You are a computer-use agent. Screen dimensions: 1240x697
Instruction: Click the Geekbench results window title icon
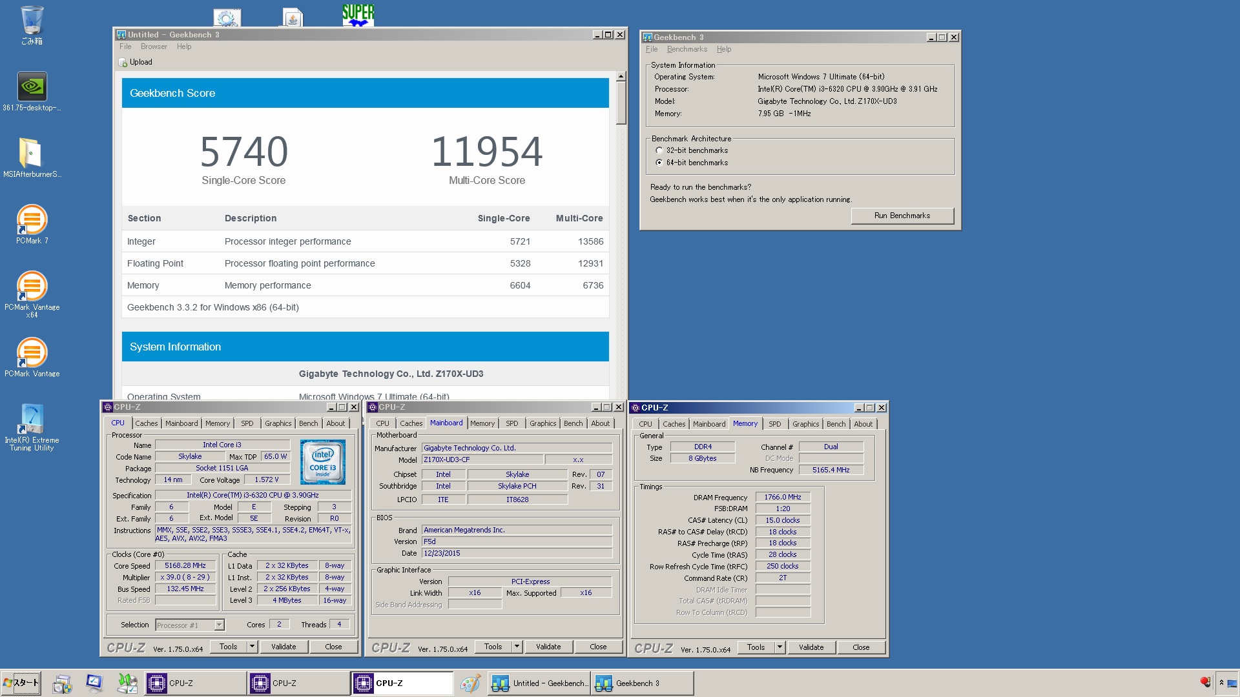[x=121, y=35]
